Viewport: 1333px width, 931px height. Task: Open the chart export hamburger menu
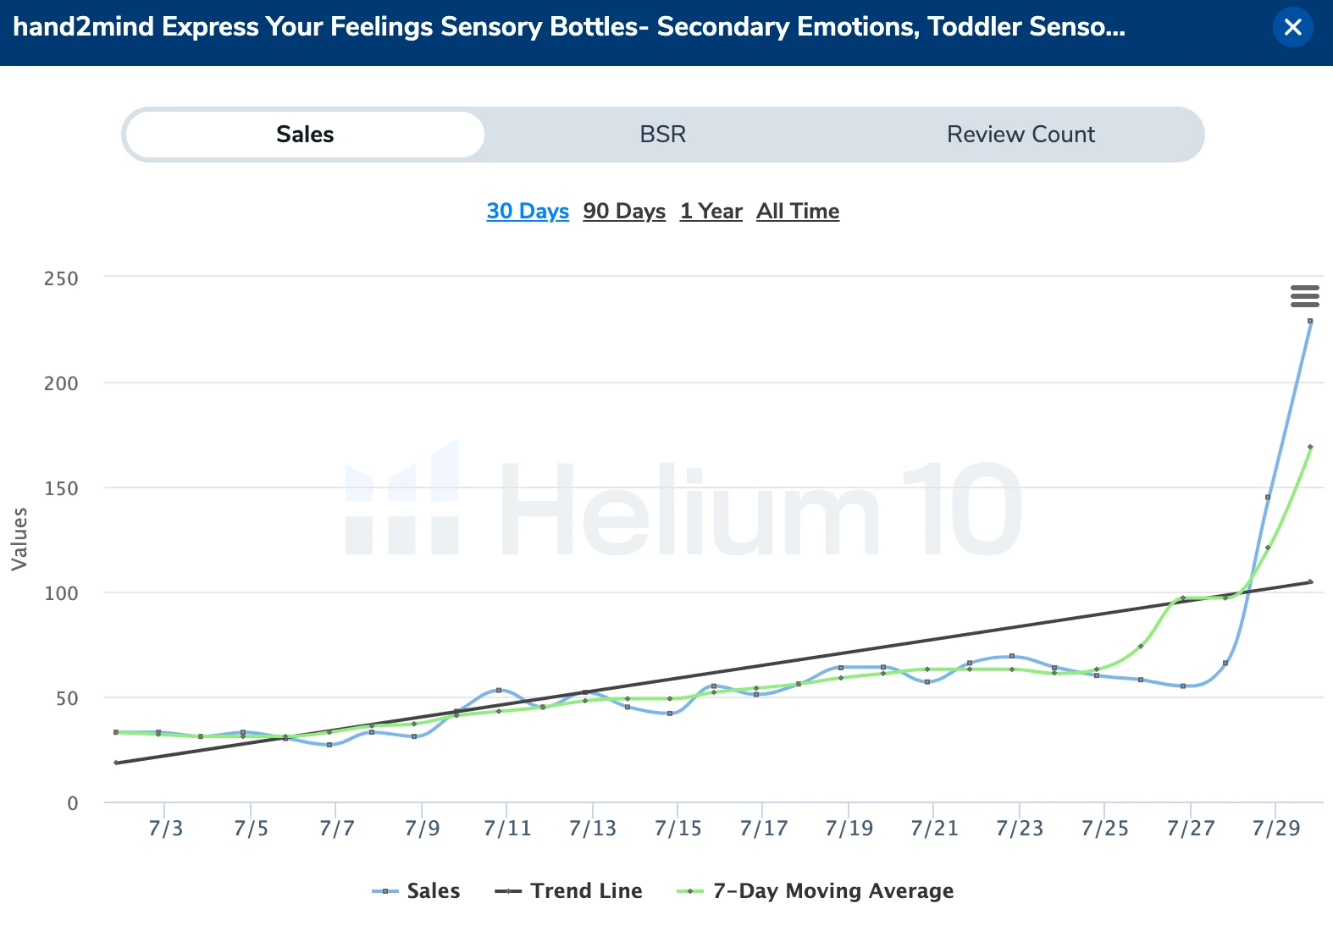pos(1304,296)
